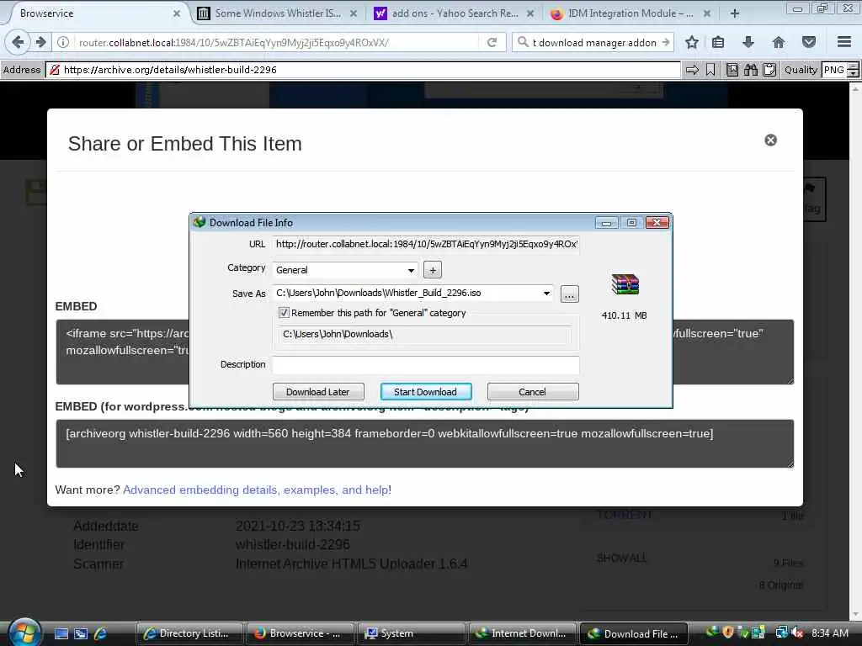Screen dimensions: 862x646
Task: Go forward with the Firefox forward arrow
Action: [40, 42]
